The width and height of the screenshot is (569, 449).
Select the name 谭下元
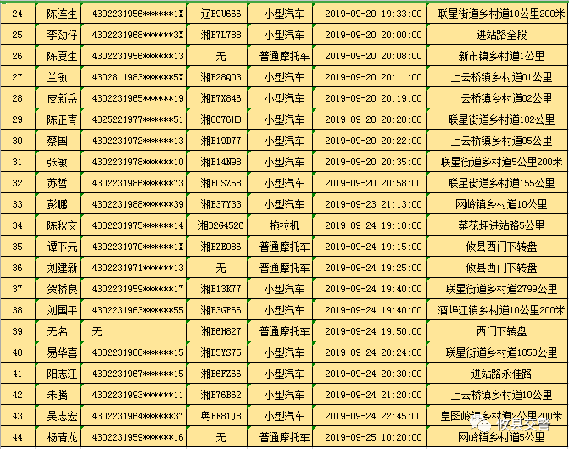[62, 247]
